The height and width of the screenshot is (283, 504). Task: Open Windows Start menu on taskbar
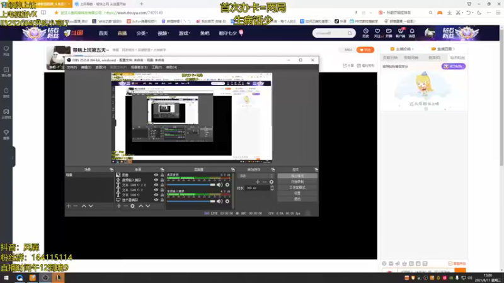point(6,278)
